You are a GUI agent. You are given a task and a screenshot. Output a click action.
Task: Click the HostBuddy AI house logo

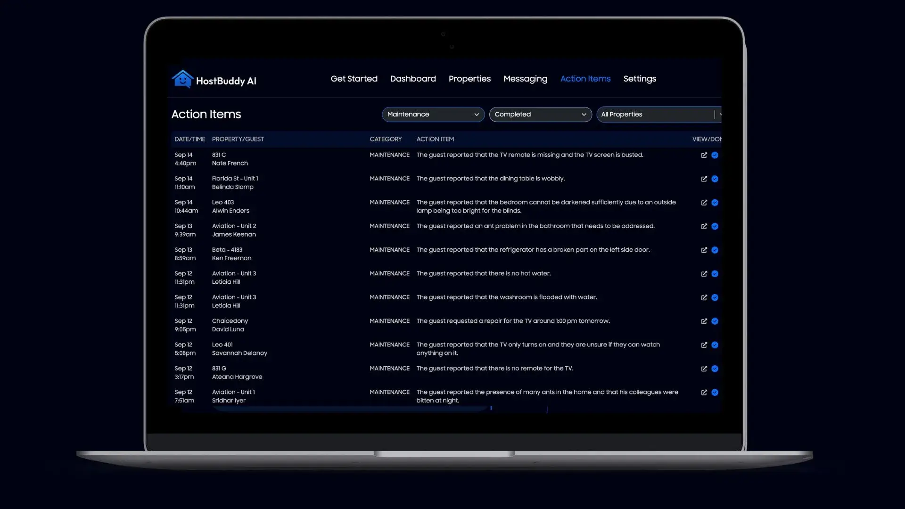[182, 79]
